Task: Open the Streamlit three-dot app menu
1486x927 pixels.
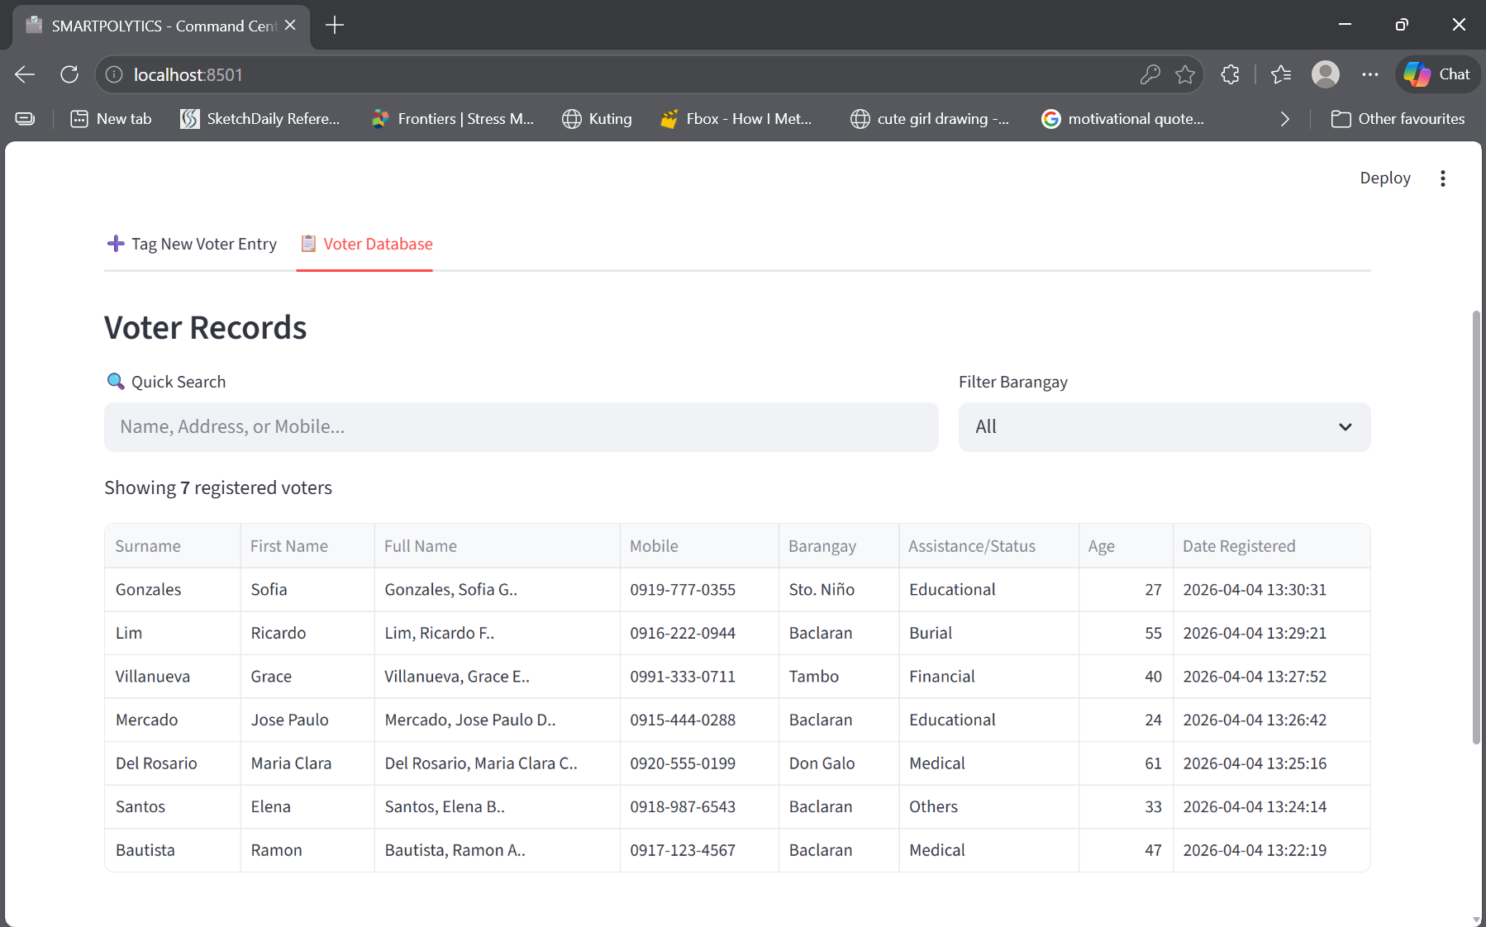Action: point(1442,178)
